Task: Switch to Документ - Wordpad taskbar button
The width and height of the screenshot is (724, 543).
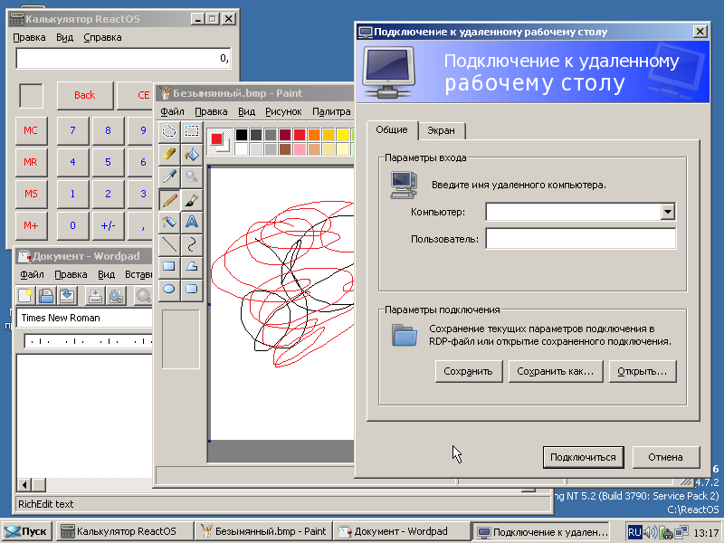Action: pyautogui.click(x=401, y=531)
